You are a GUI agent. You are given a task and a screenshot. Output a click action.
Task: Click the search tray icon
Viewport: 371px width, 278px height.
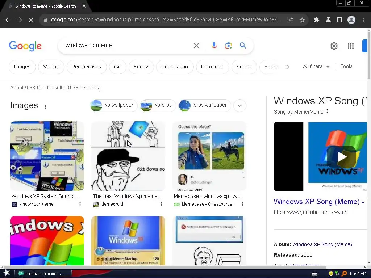click(x=344, y=274)
